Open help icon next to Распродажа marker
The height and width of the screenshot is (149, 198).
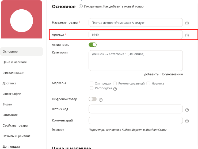point(115,89)
